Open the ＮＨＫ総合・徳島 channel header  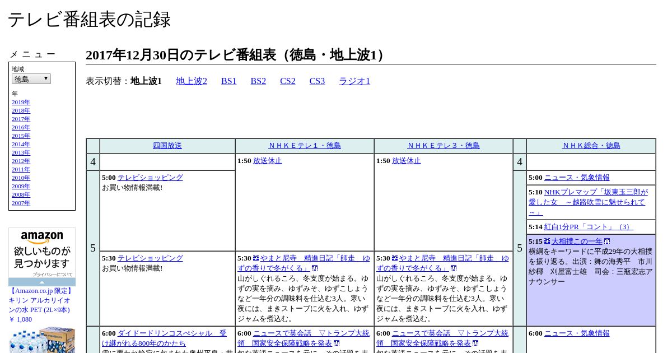pyautogui.click(x=591, y=146)
